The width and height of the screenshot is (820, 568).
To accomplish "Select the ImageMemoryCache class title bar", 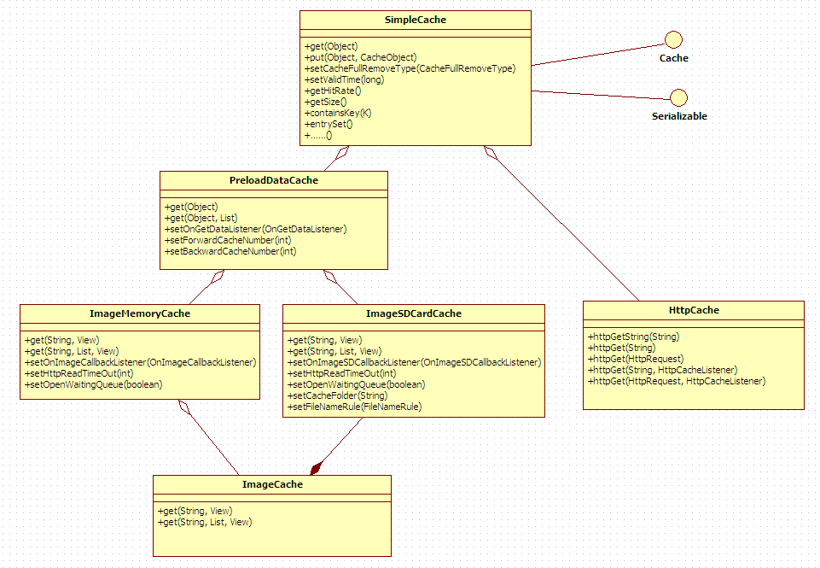I will [139, 313].
